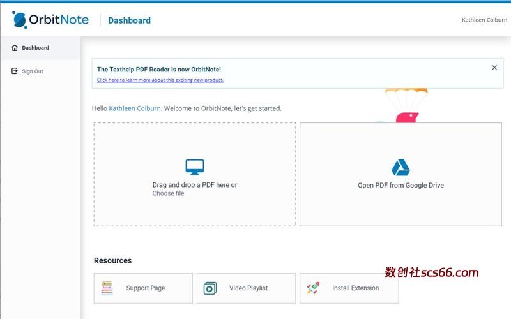Click the computer monitor upload icon
This screenshot has width=511, height=319.
click(x=195, y=167)
